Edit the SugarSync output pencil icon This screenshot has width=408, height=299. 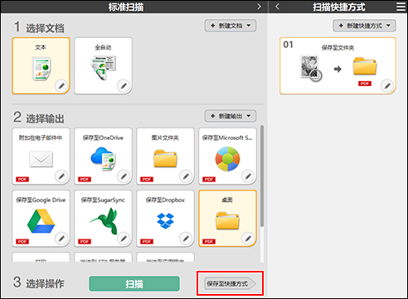(x=124, y=238)
